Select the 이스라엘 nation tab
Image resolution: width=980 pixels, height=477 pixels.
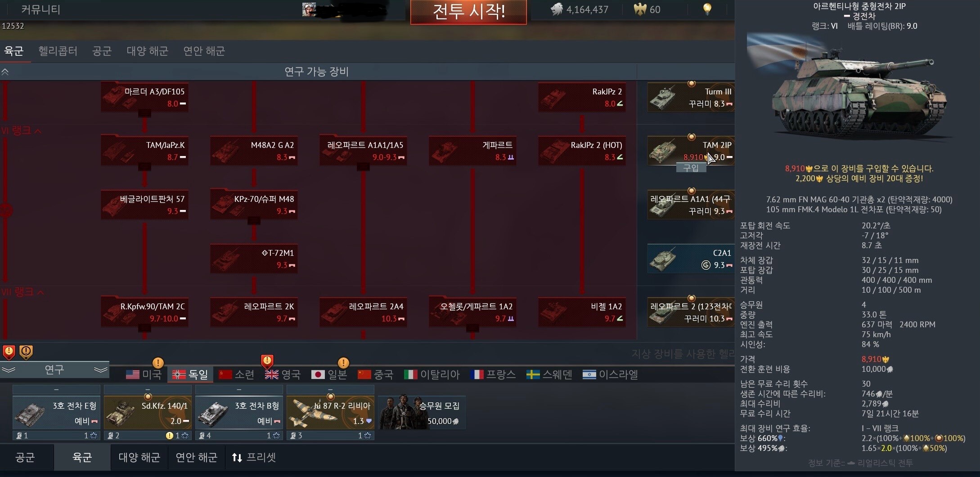coord(610,374)
